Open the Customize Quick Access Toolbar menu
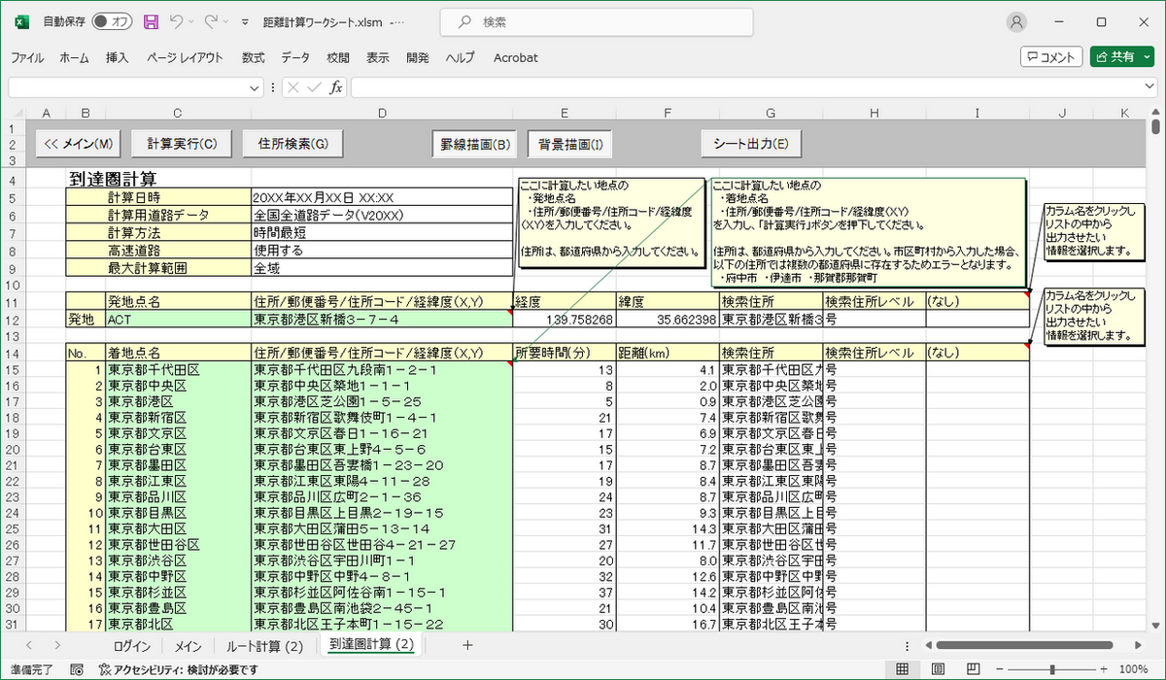1166x680 pixels. click(244, 21)
